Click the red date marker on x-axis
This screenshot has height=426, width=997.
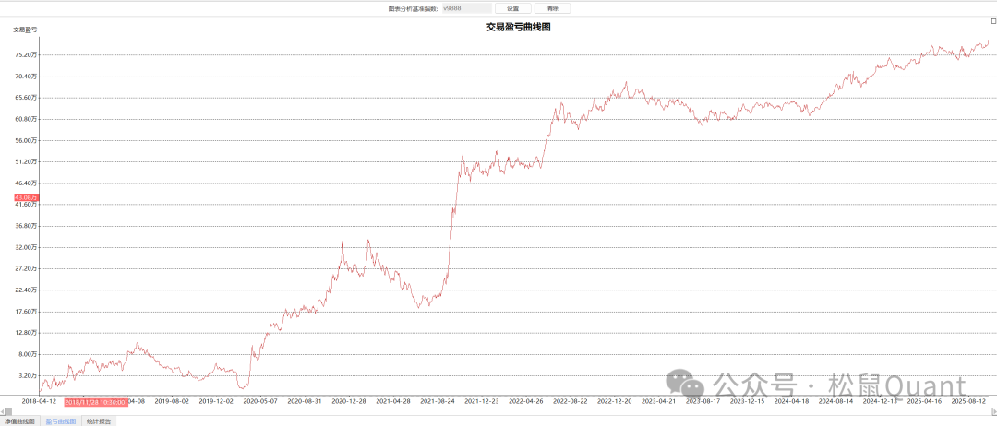[96, 401]
